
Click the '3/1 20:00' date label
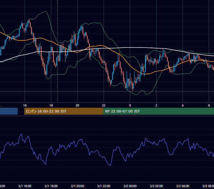pos(77,186)
